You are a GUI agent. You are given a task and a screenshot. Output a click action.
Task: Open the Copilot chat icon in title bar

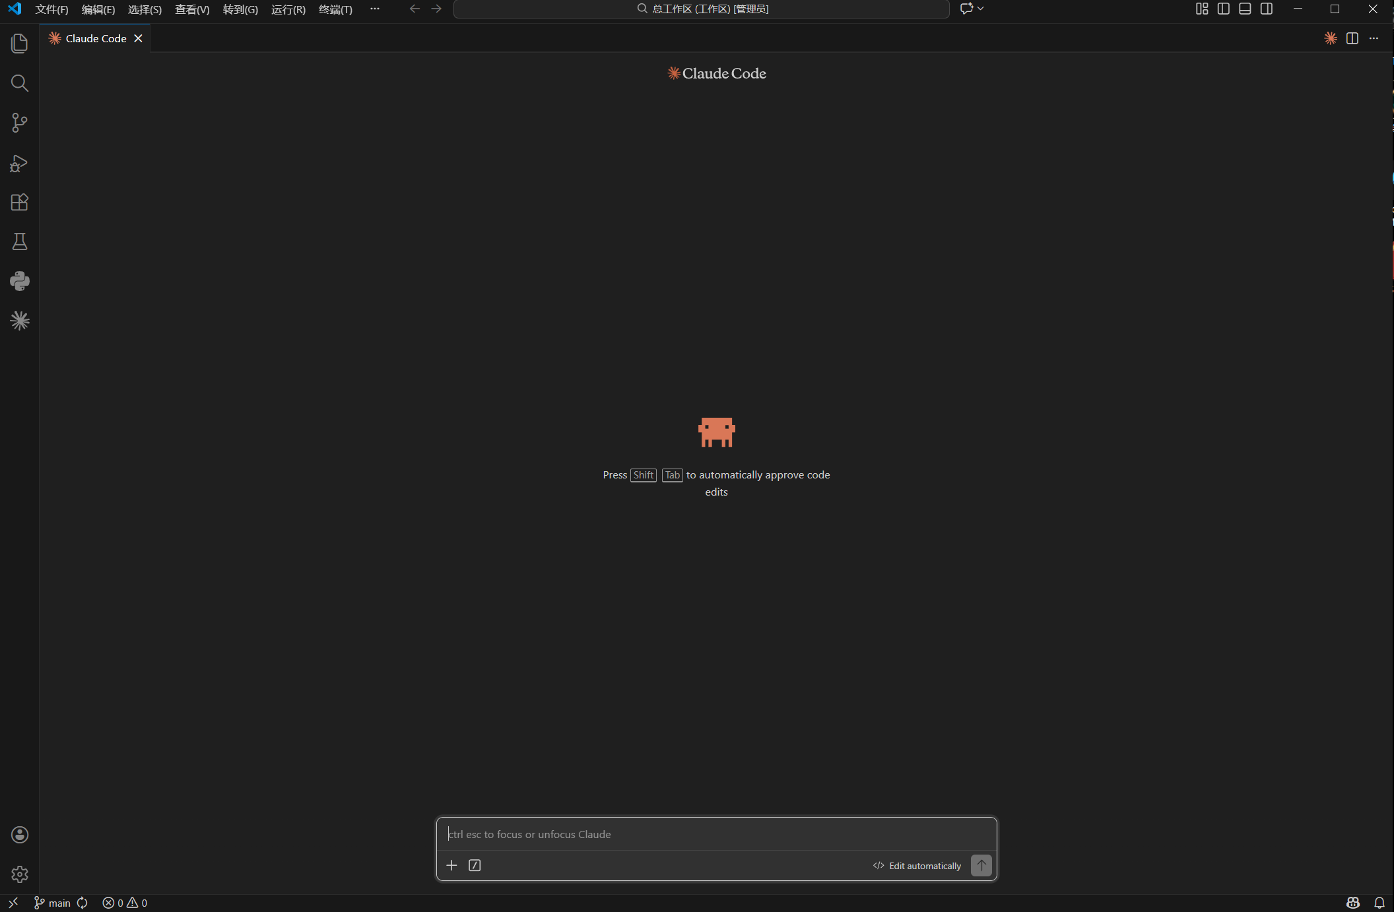point(967,9)
